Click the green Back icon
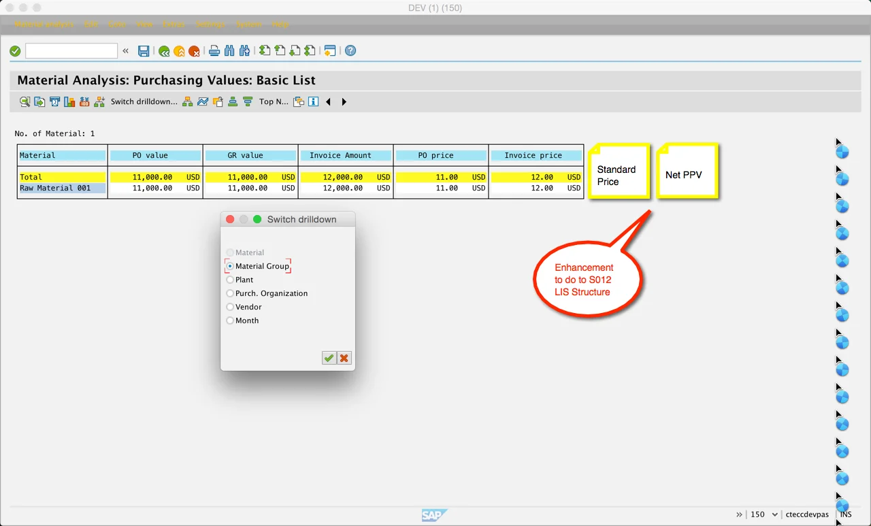This screenshot has height=526, width=871. 164,51
